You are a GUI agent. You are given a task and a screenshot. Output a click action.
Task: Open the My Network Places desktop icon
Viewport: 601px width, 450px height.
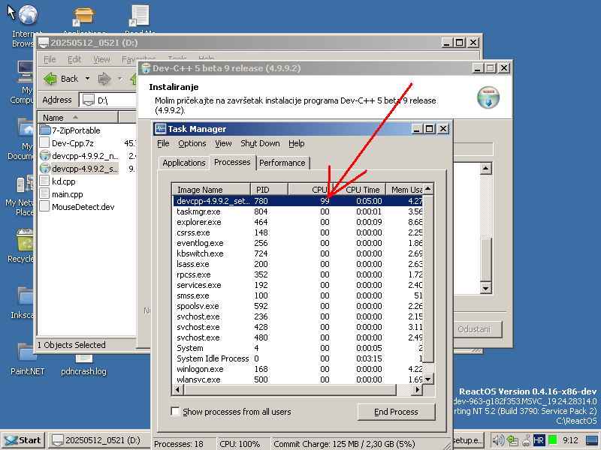pos(26,184)
